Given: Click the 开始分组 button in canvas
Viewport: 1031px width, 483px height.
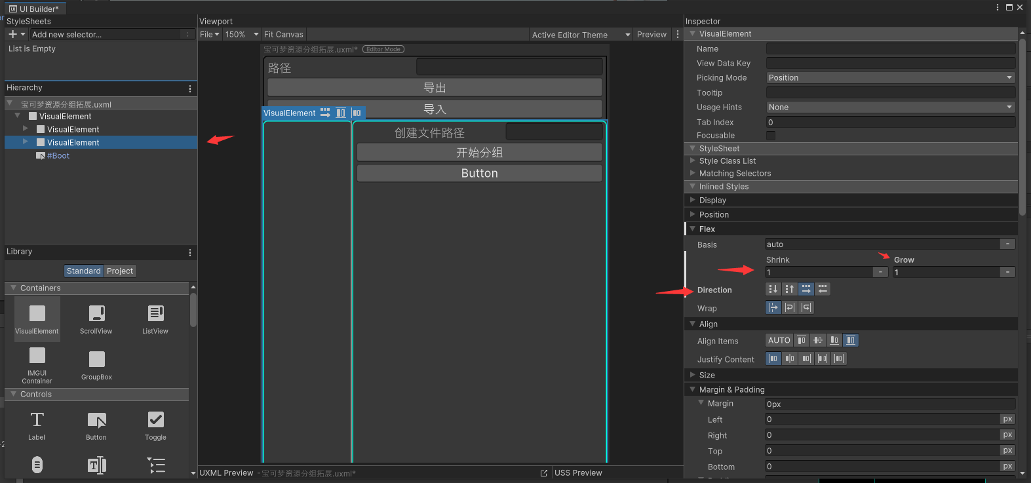Looking at the screenshot, I should point(479,153).
